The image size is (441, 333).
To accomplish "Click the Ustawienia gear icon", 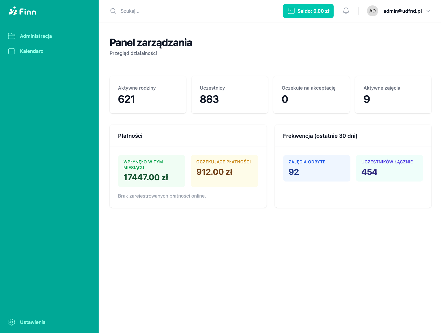I will coord(12,322).
